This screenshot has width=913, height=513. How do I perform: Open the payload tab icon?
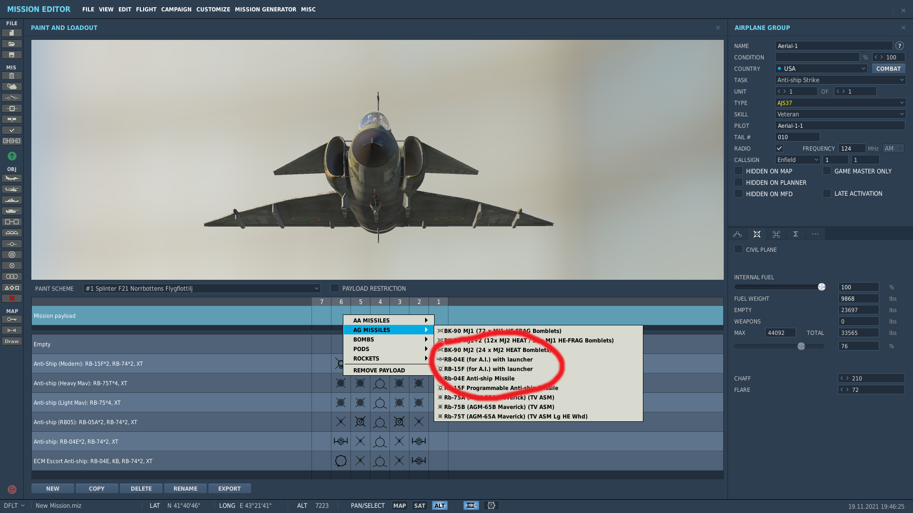(757, 234)
